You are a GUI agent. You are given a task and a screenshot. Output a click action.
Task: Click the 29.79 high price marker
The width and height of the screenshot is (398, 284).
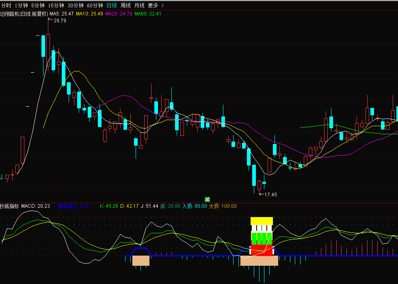click(x=60, y=21)
